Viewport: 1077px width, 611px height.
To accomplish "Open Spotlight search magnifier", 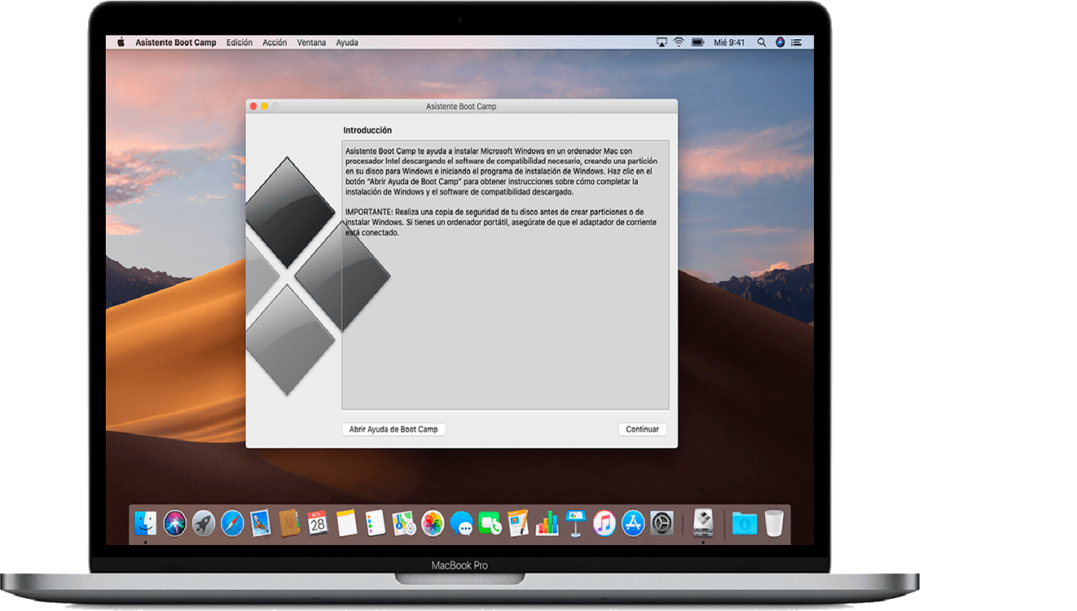I will pyautogui.click(x=762, y=42).
